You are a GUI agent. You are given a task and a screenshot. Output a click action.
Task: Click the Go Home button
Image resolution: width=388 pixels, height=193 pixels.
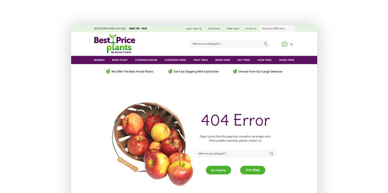218,170
